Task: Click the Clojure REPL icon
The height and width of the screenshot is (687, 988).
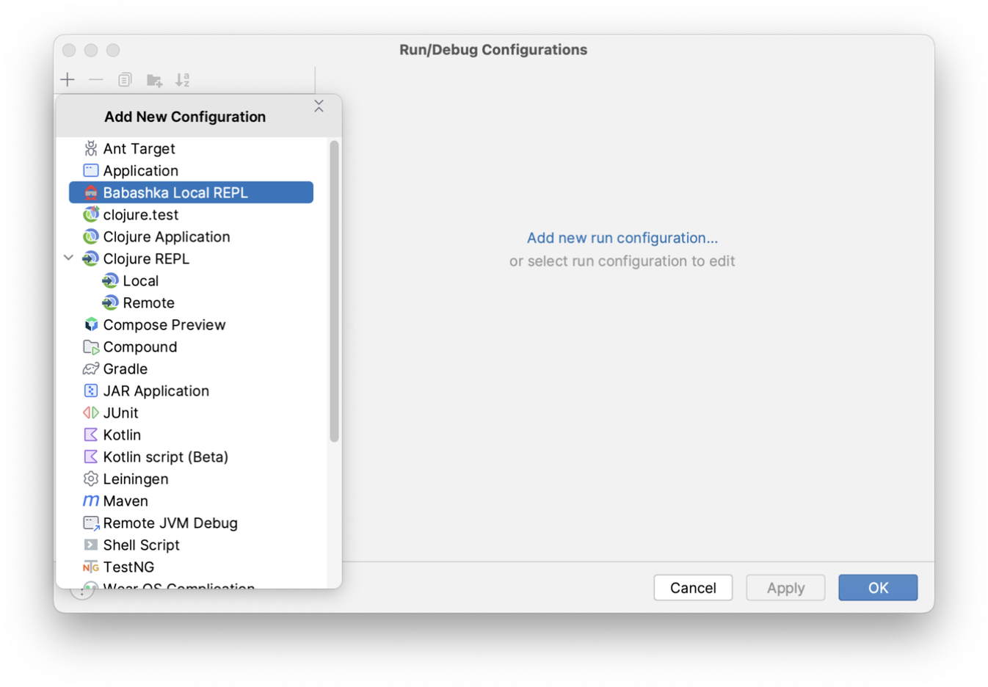Action: [90, 258]
